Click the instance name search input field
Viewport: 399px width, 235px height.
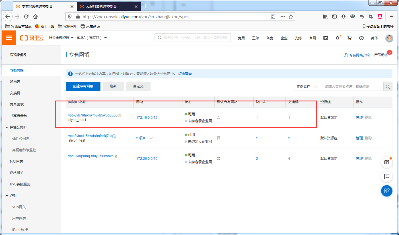click(352, 86)
